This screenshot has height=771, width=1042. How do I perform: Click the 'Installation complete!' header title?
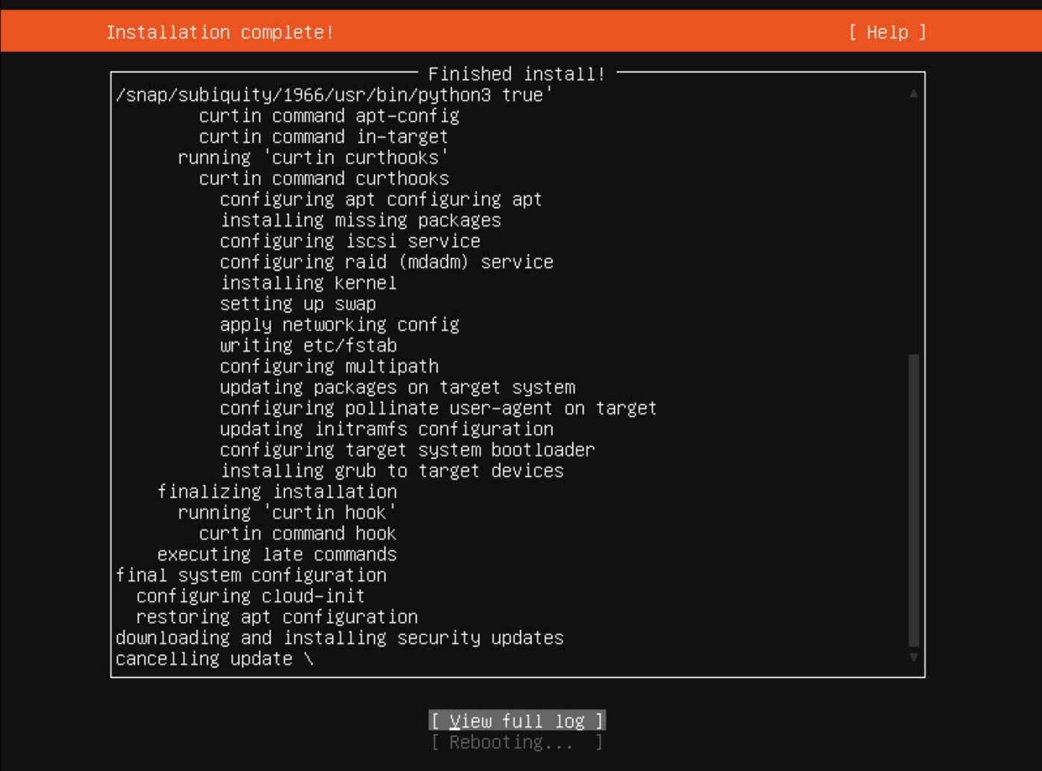click(x=220, y=32)
